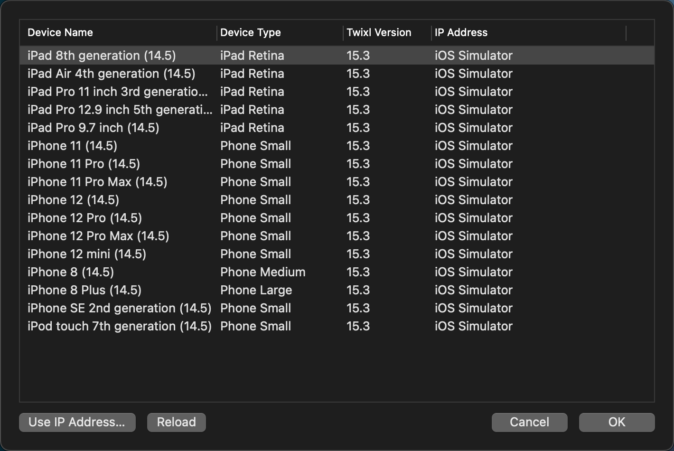Select iPhone SE 2nd generation (14.5)

pyautogui.click(x=337, y=308)
